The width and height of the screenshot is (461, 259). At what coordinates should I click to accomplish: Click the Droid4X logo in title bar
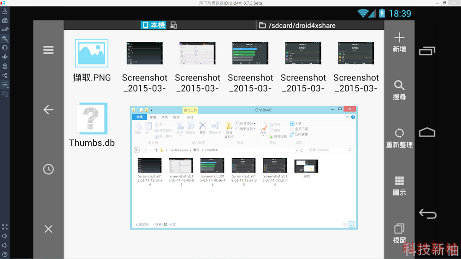click(x=3, y=3)
